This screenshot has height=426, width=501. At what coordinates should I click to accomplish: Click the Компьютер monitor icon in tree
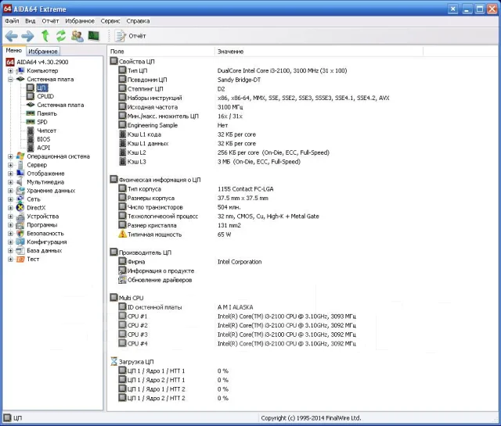pos(20,70)
